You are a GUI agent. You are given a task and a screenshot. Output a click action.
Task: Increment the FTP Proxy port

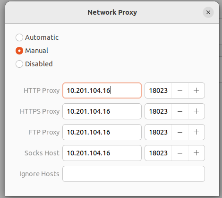196,132
